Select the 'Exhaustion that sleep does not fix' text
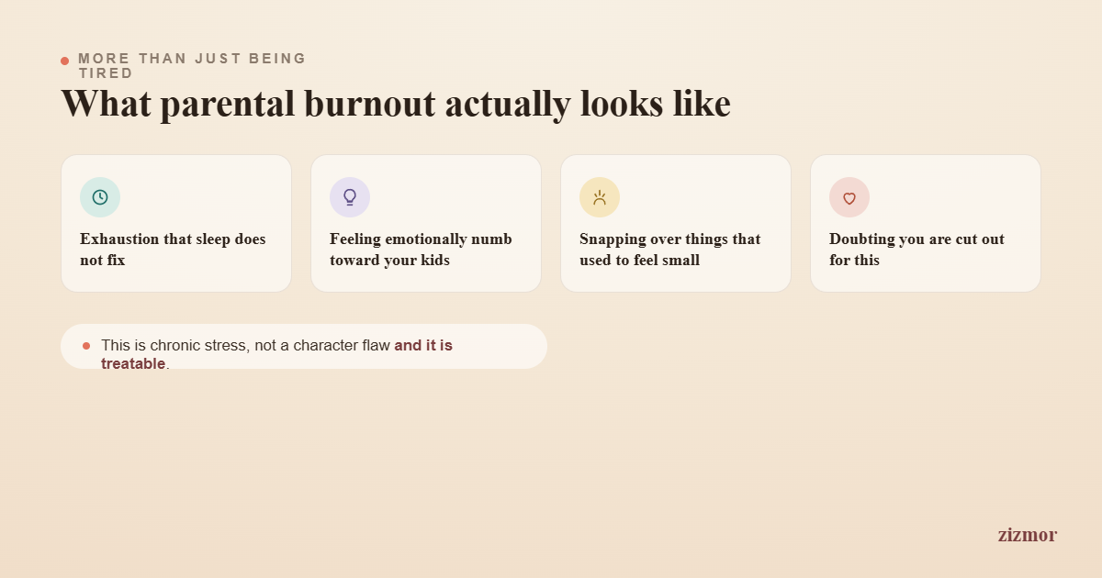The height and width of the screenshot is (578, 1102). [173, 250]
